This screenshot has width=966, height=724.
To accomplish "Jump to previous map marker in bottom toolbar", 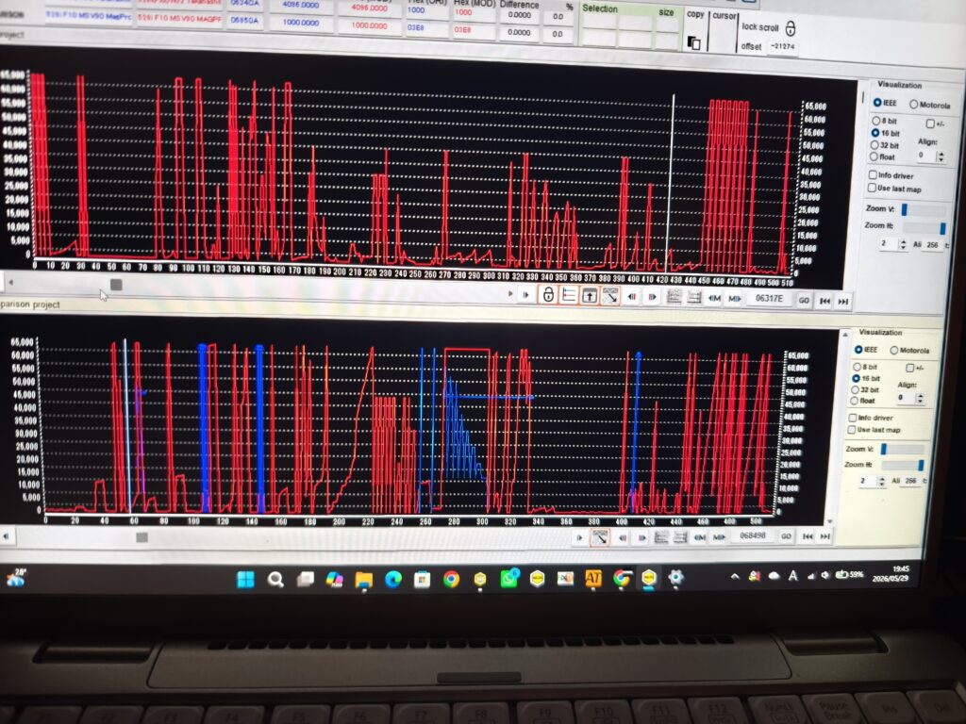I will (700, 537).
